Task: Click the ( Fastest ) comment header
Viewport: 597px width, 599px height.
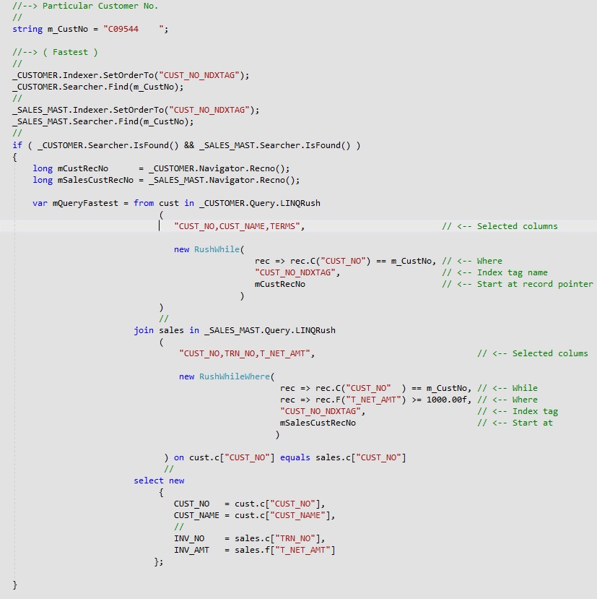Action: pos(58,52)
